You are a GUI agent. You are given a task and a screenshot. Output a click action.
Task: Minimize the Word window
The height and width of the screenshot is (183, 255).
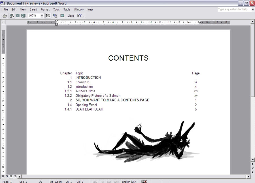(x=241, y=3)
